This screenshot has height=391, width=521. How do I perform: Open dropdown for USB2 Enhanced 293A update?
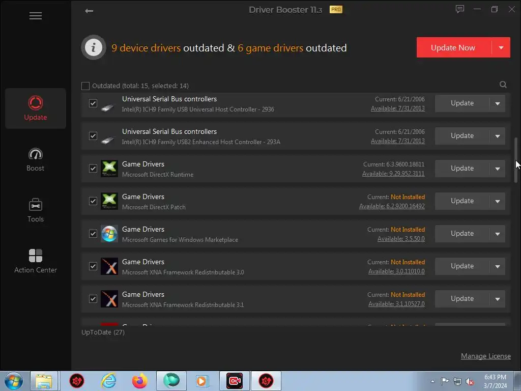(x=498, y=136)
